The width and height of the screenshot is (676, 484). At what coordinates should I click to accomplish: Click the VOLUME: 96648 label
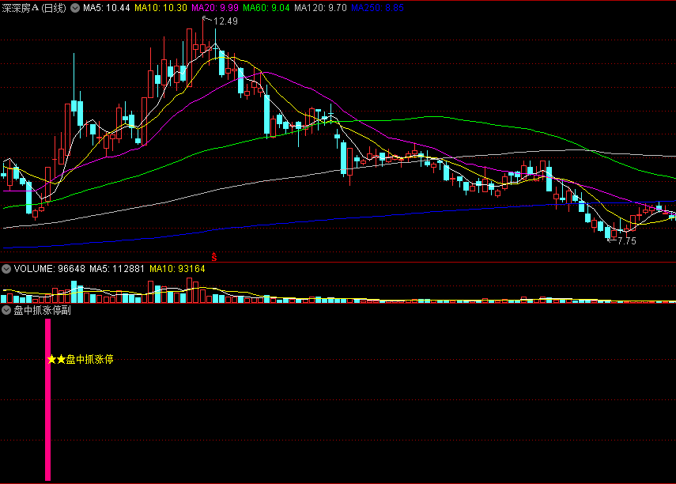coord(49,269)
